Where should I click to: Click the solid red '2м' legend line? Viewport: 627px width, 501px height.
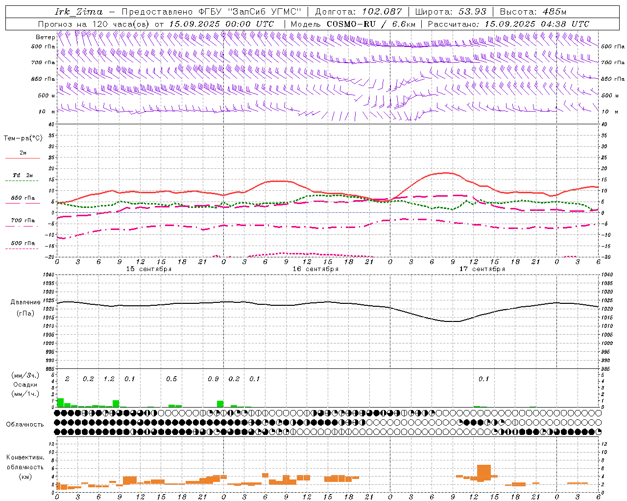click(x=23, y=158)
